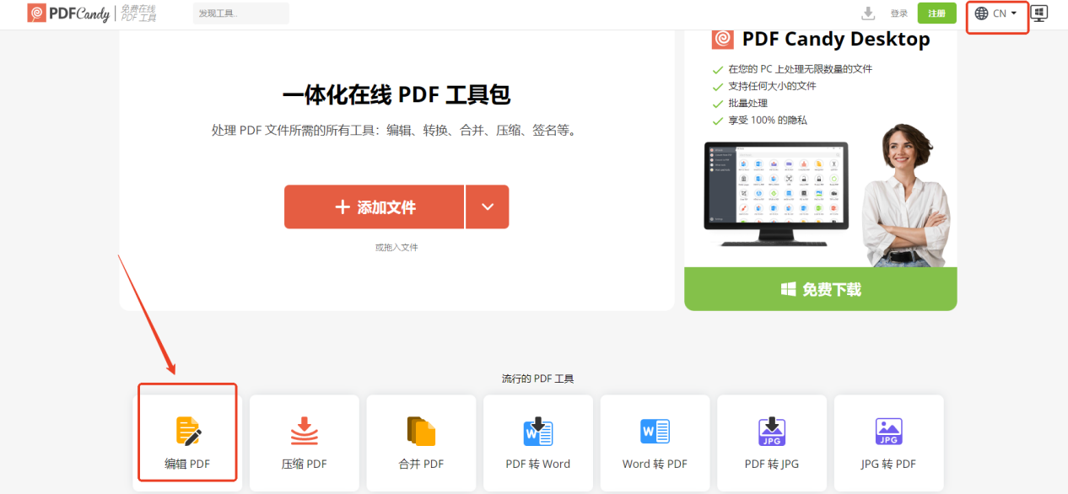Click the 支持任何大小的文件 feature line
The image size is (1068, 494).
[x=772, y=86]
